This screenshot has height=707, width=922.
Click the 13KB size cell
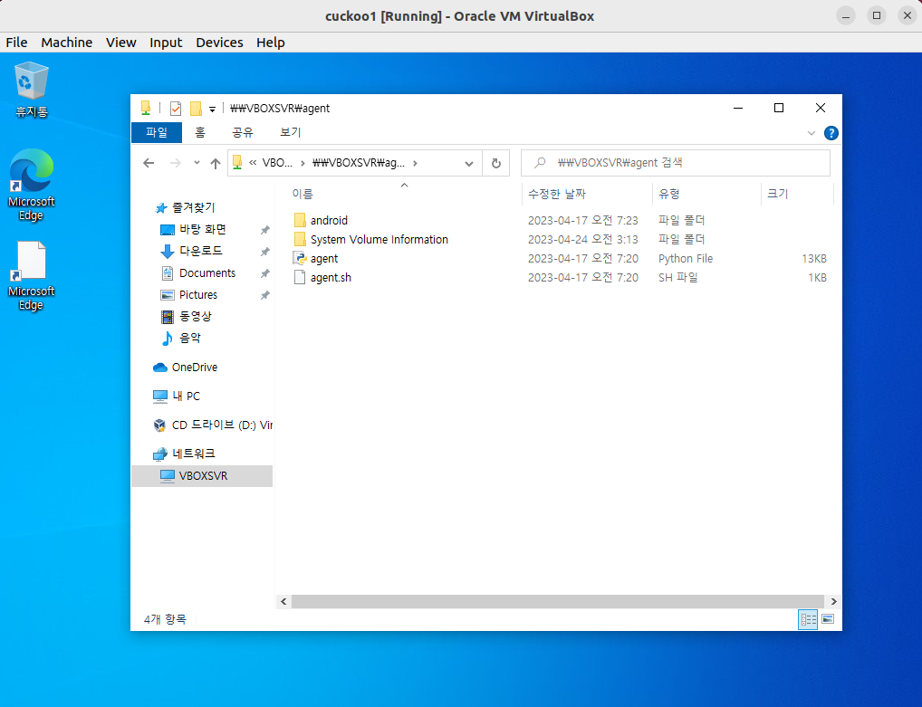[814, 259]
